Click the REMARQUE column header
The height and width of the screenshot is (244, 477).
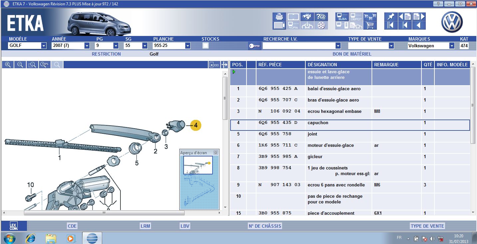[x=397, y=65]
